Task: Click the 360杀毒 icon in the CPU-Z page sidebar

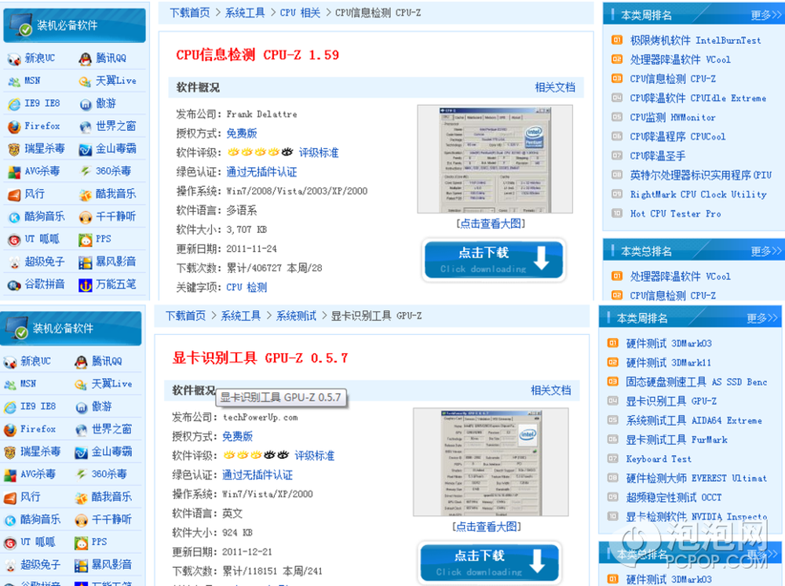Action: [x=86, y=172]
